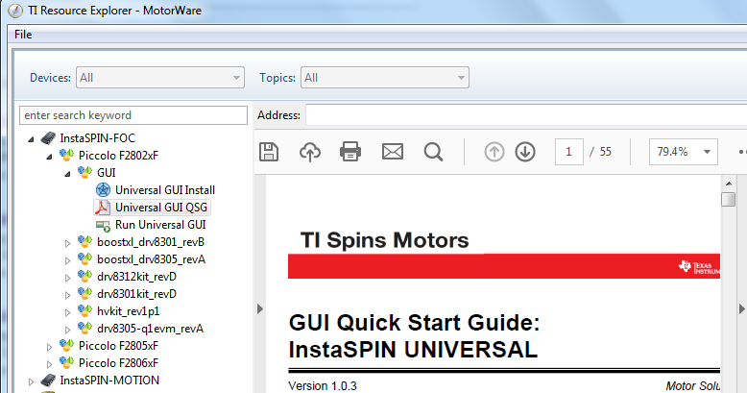The image size is (747, 393).
Task: Click the TI Resource Explorer title icon
Action: click(14, 11)
